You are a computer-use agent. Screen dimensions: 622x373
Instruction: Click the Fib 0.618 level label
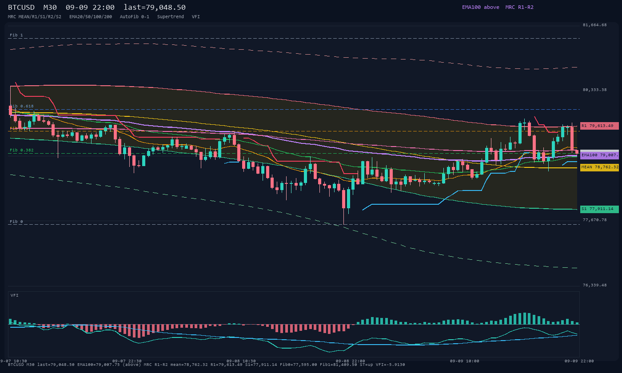[22, 106]
